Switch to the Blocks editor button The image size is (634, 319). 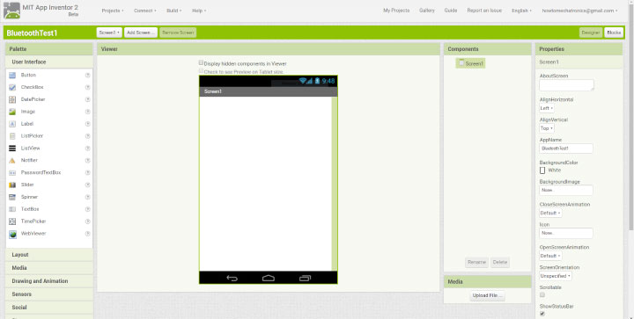tap(614, 33)
